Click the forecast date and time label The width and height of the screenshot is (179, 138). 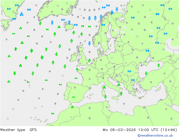[140, 130]
